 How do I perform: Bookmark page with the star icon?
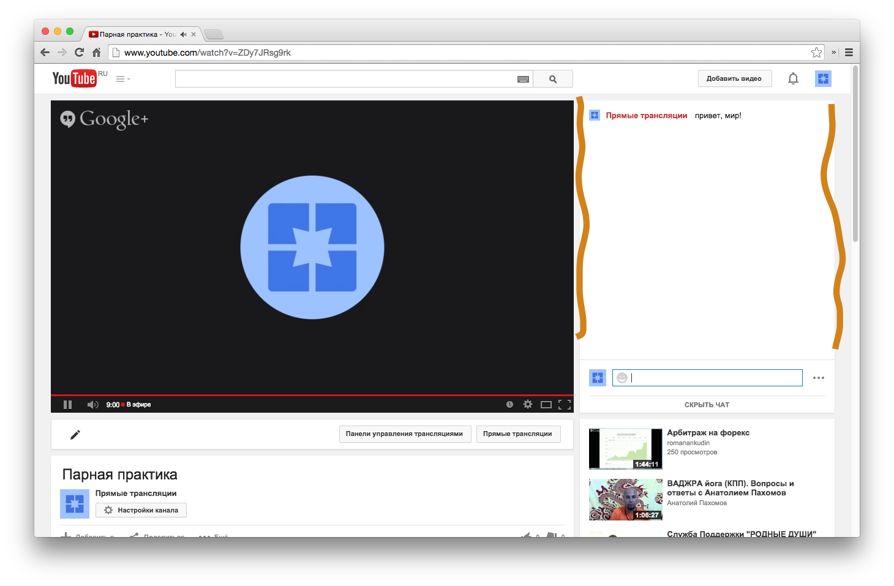point(816,53)
